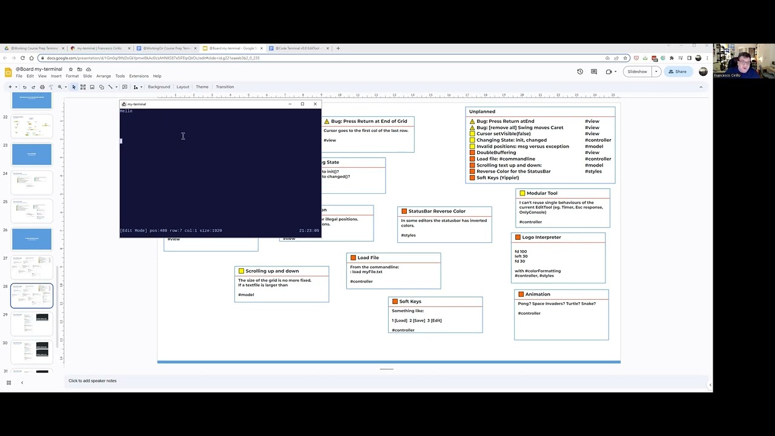Open the grid view icon at bottom left
This screenshot has height=436, width=775.
click(8, 383)
